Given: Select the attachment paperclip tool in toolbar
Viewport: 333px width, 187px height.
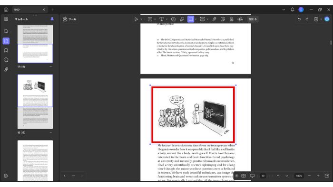Looking at the screenshot, I should tap(214, 19).
